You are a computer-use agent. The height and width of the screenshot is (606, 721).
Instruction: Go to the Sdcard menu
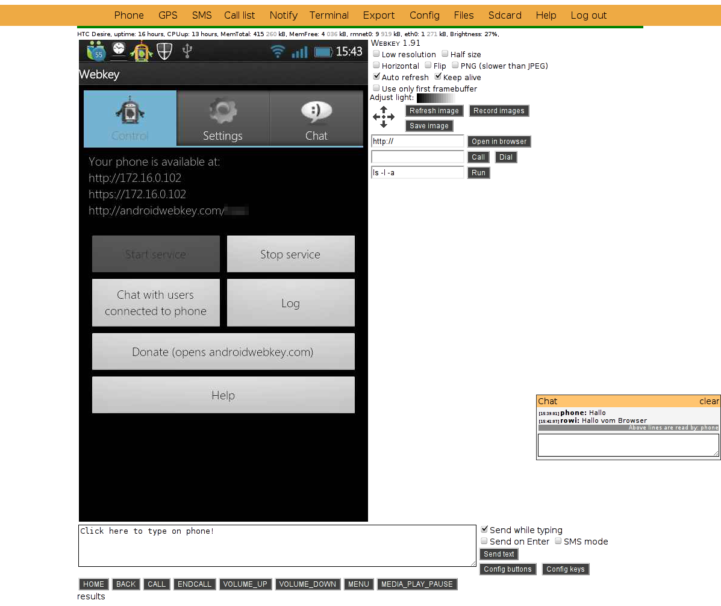[x=505, y=15]
